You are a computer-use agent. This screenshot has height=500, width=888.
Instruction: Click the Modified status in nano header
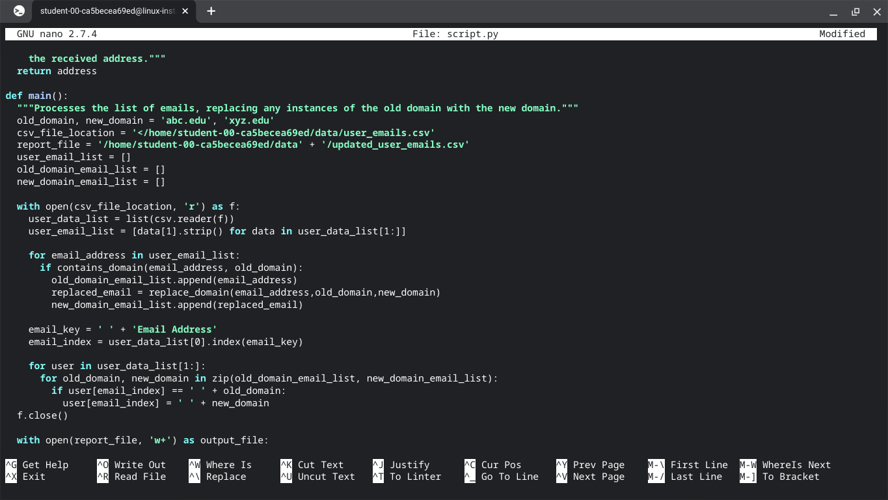tap(842, 34)
